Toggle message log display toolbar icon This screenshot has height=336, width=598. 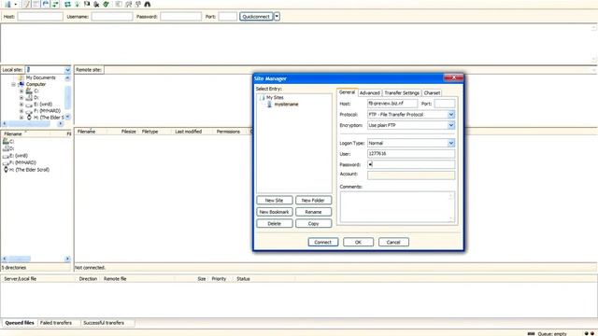click(26, 4)
